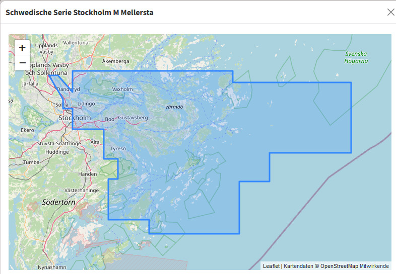Click the Lidingö label on map
Screen dimensions: 396x274
tap(86, 103)
